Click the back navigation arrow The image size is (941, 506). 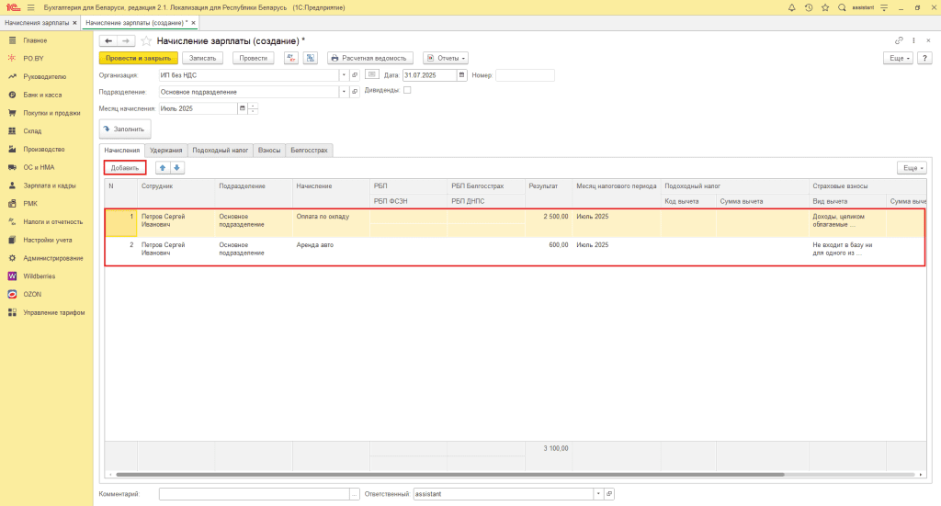tap(108, 41)
